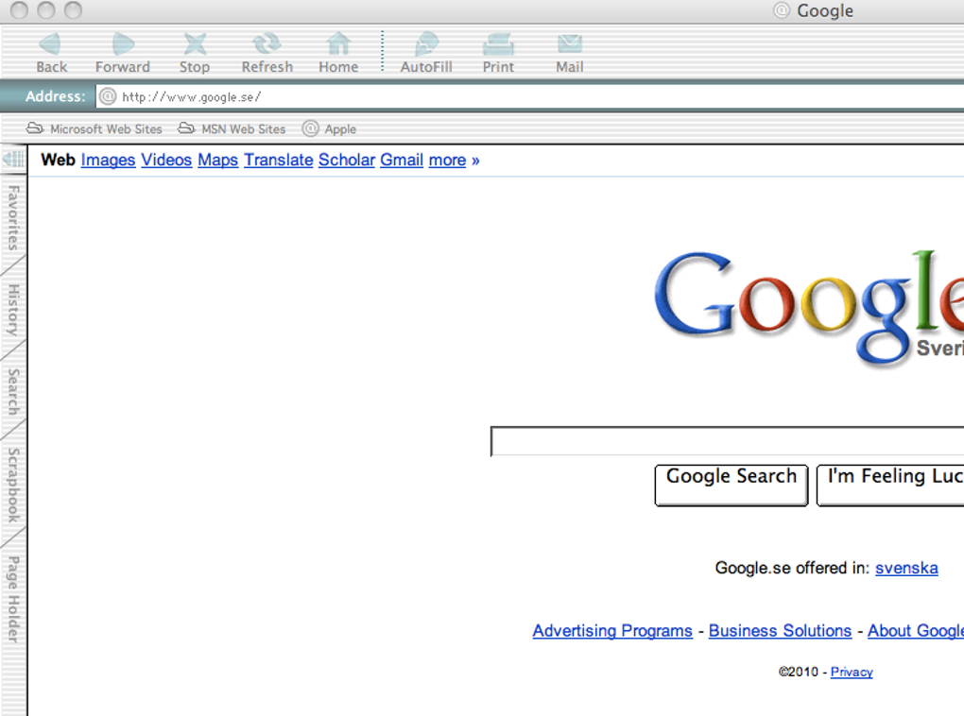Switch language to svenska

[x=907, y=568]
